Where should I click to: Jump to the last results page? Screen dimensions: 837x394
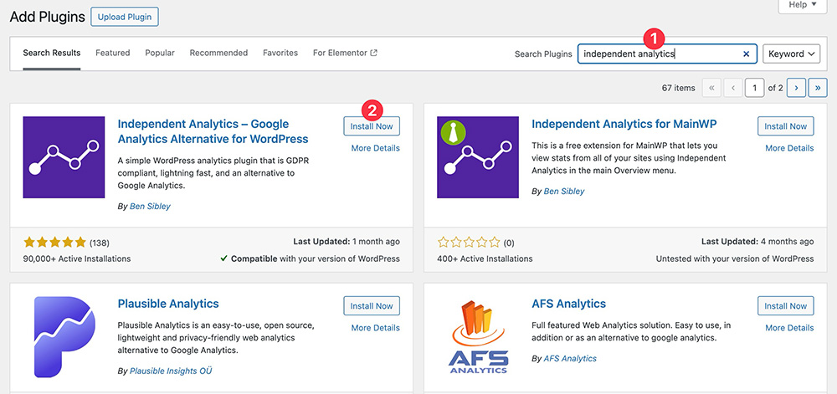coord(818,88)
